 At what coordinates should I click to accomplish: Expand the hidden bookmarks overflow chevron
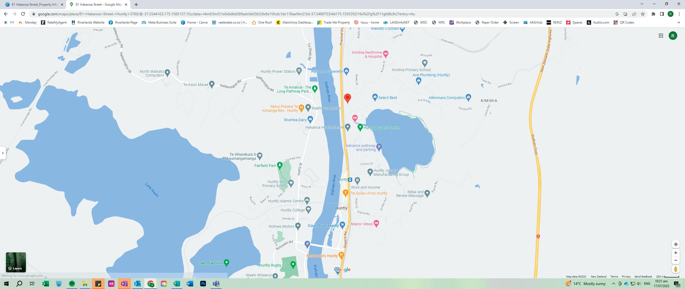click(679, 22)
